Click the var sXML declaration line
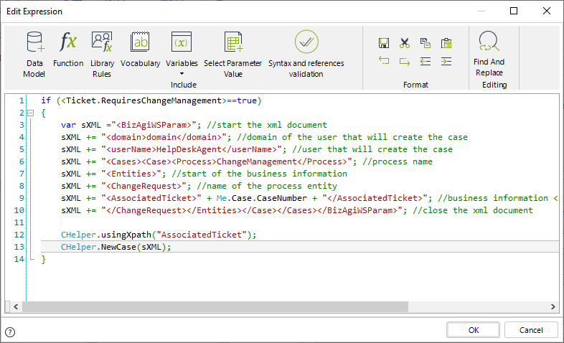The height and width of the screenshot is (343, 564). click(194, 125)
